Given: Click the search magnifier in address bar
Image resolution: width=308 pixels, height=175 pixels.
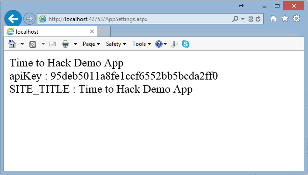Looking at the screenshot, I should 235,19.
